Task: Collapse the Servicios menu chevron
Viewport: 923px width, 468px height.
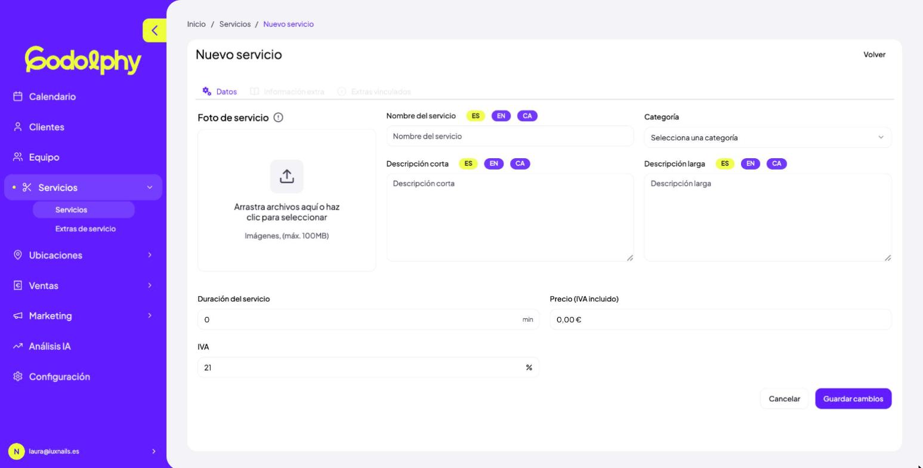Action: click(x=150, y=187)
